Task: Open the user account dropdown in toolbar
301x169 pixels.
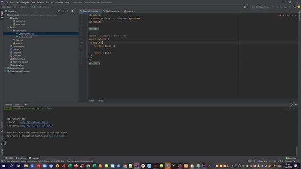Action: coord(246,7)
